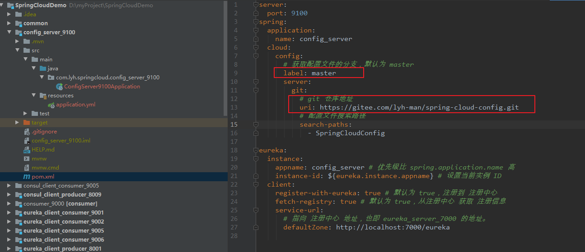Open ConfigServer9100Application class file
585x252 pixels.
102,87
